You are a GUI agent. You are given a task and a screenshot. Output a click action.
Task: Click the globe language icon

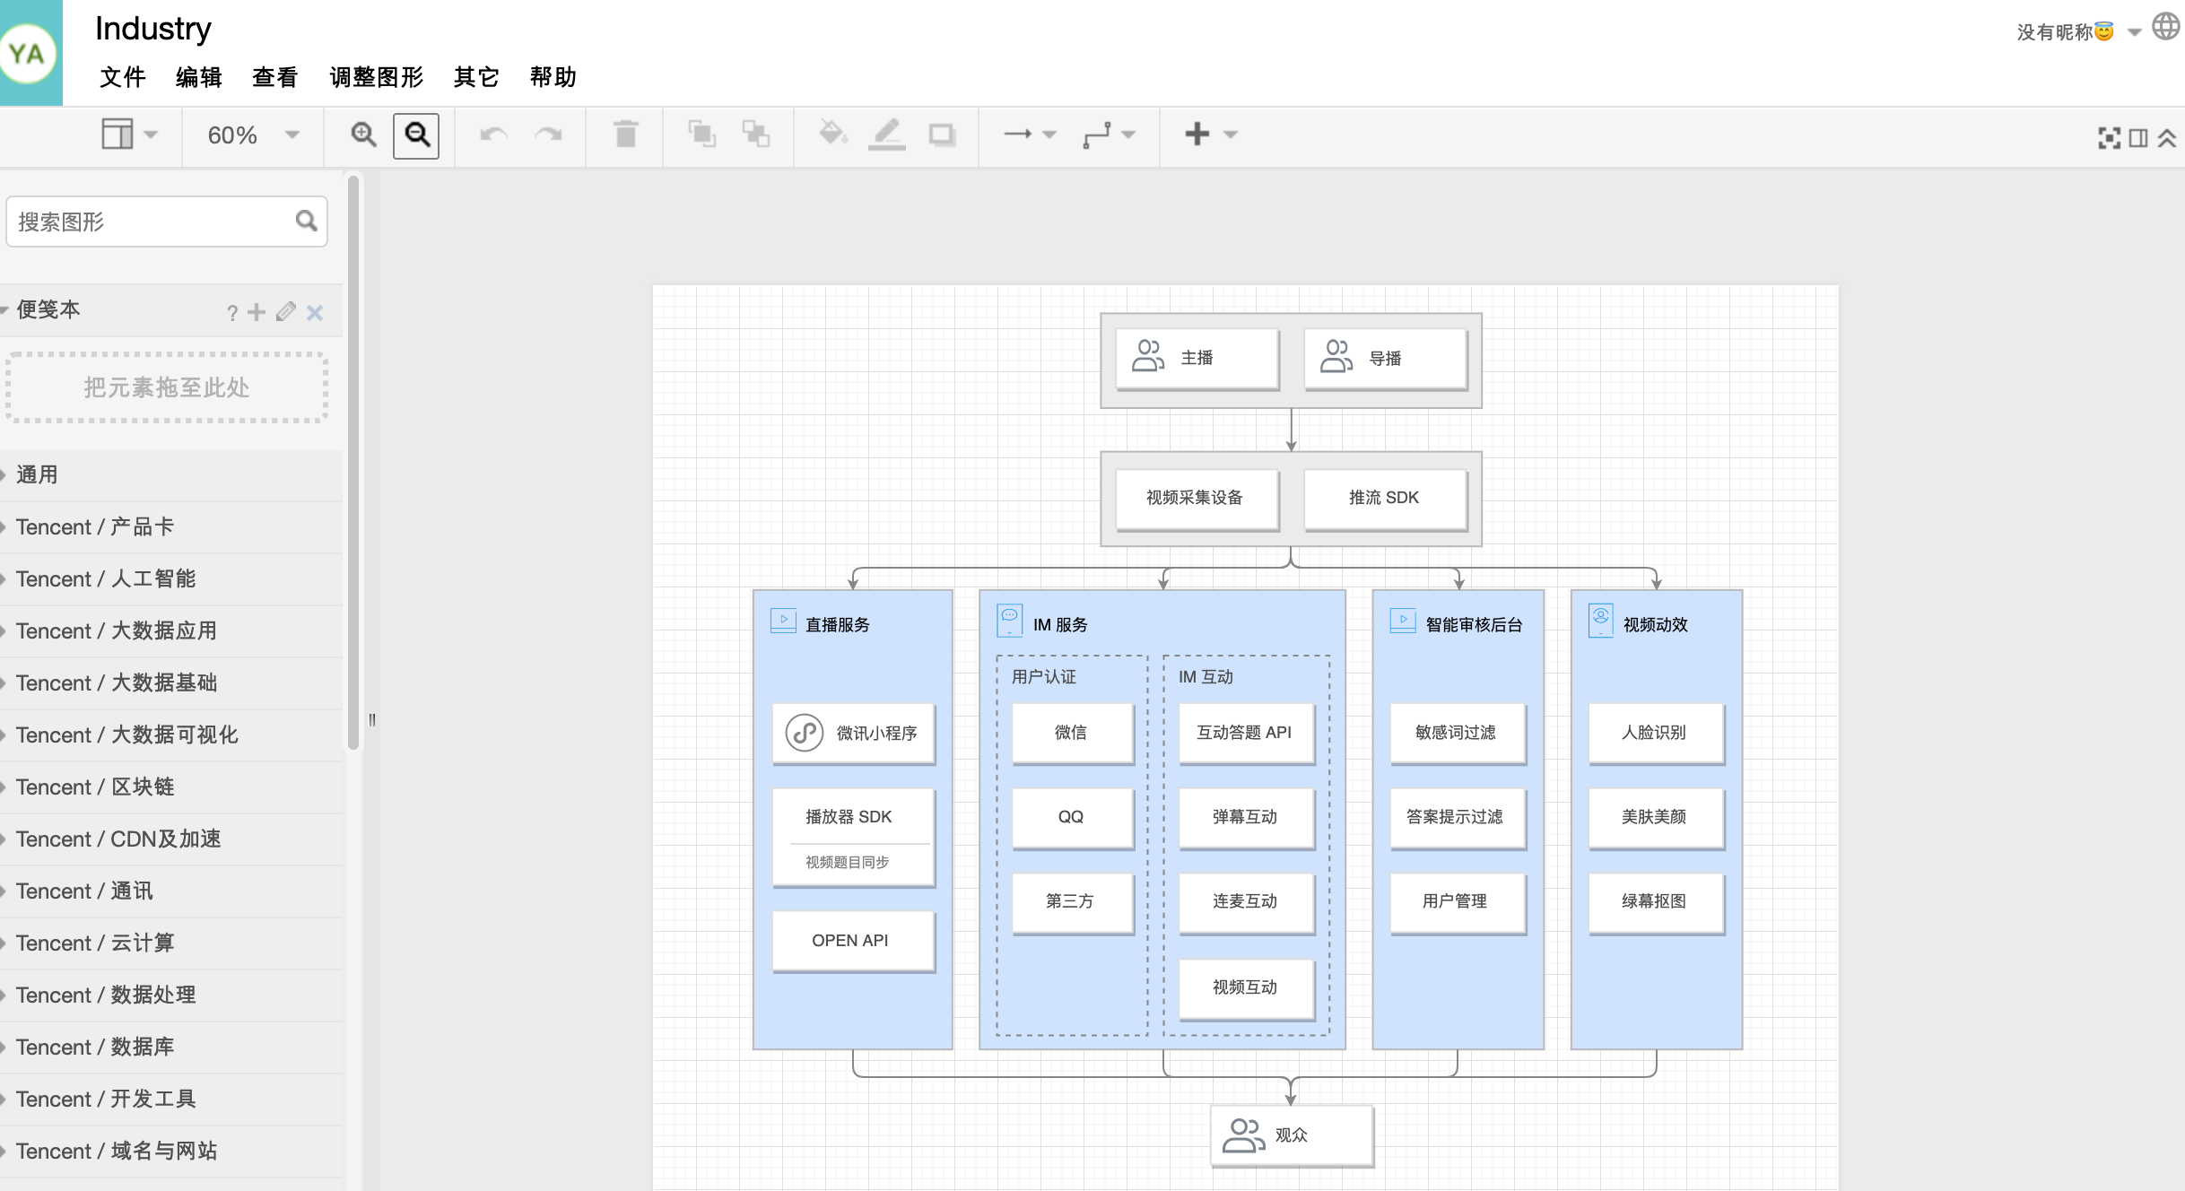[2165, 27]
